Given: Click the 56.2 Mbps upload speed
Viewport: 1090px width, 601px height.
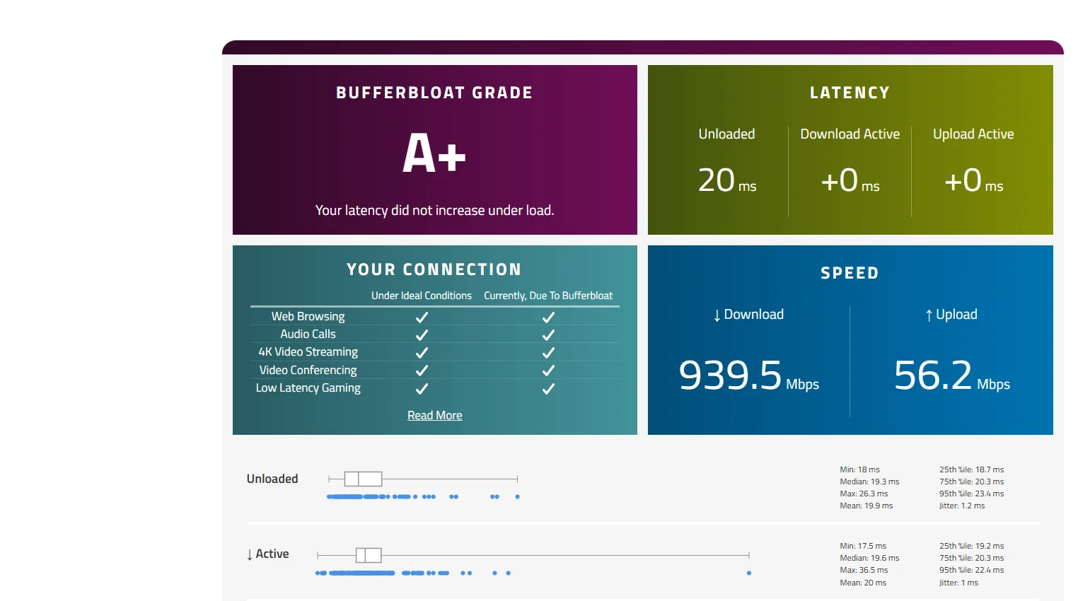Looking at the screenshot, I should click(x=951, y=375).
